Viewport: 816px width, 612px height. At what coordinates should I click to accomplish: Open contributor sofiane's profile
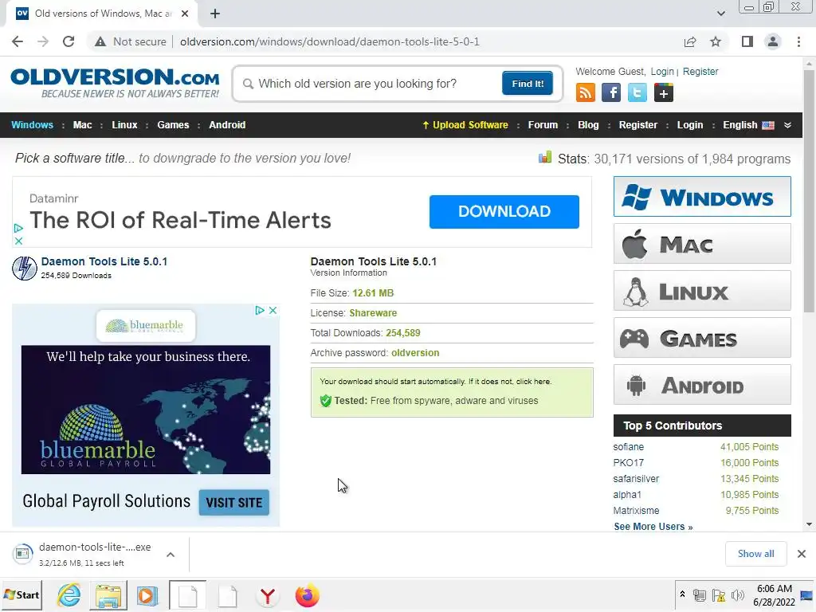[x=628, y=447]
